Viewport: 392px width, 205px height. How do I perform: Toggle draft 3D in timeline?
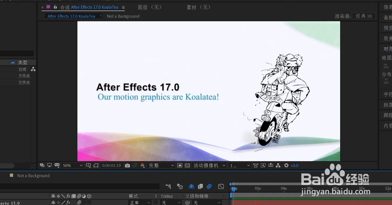pyautogui.click(x=180, y=186)
